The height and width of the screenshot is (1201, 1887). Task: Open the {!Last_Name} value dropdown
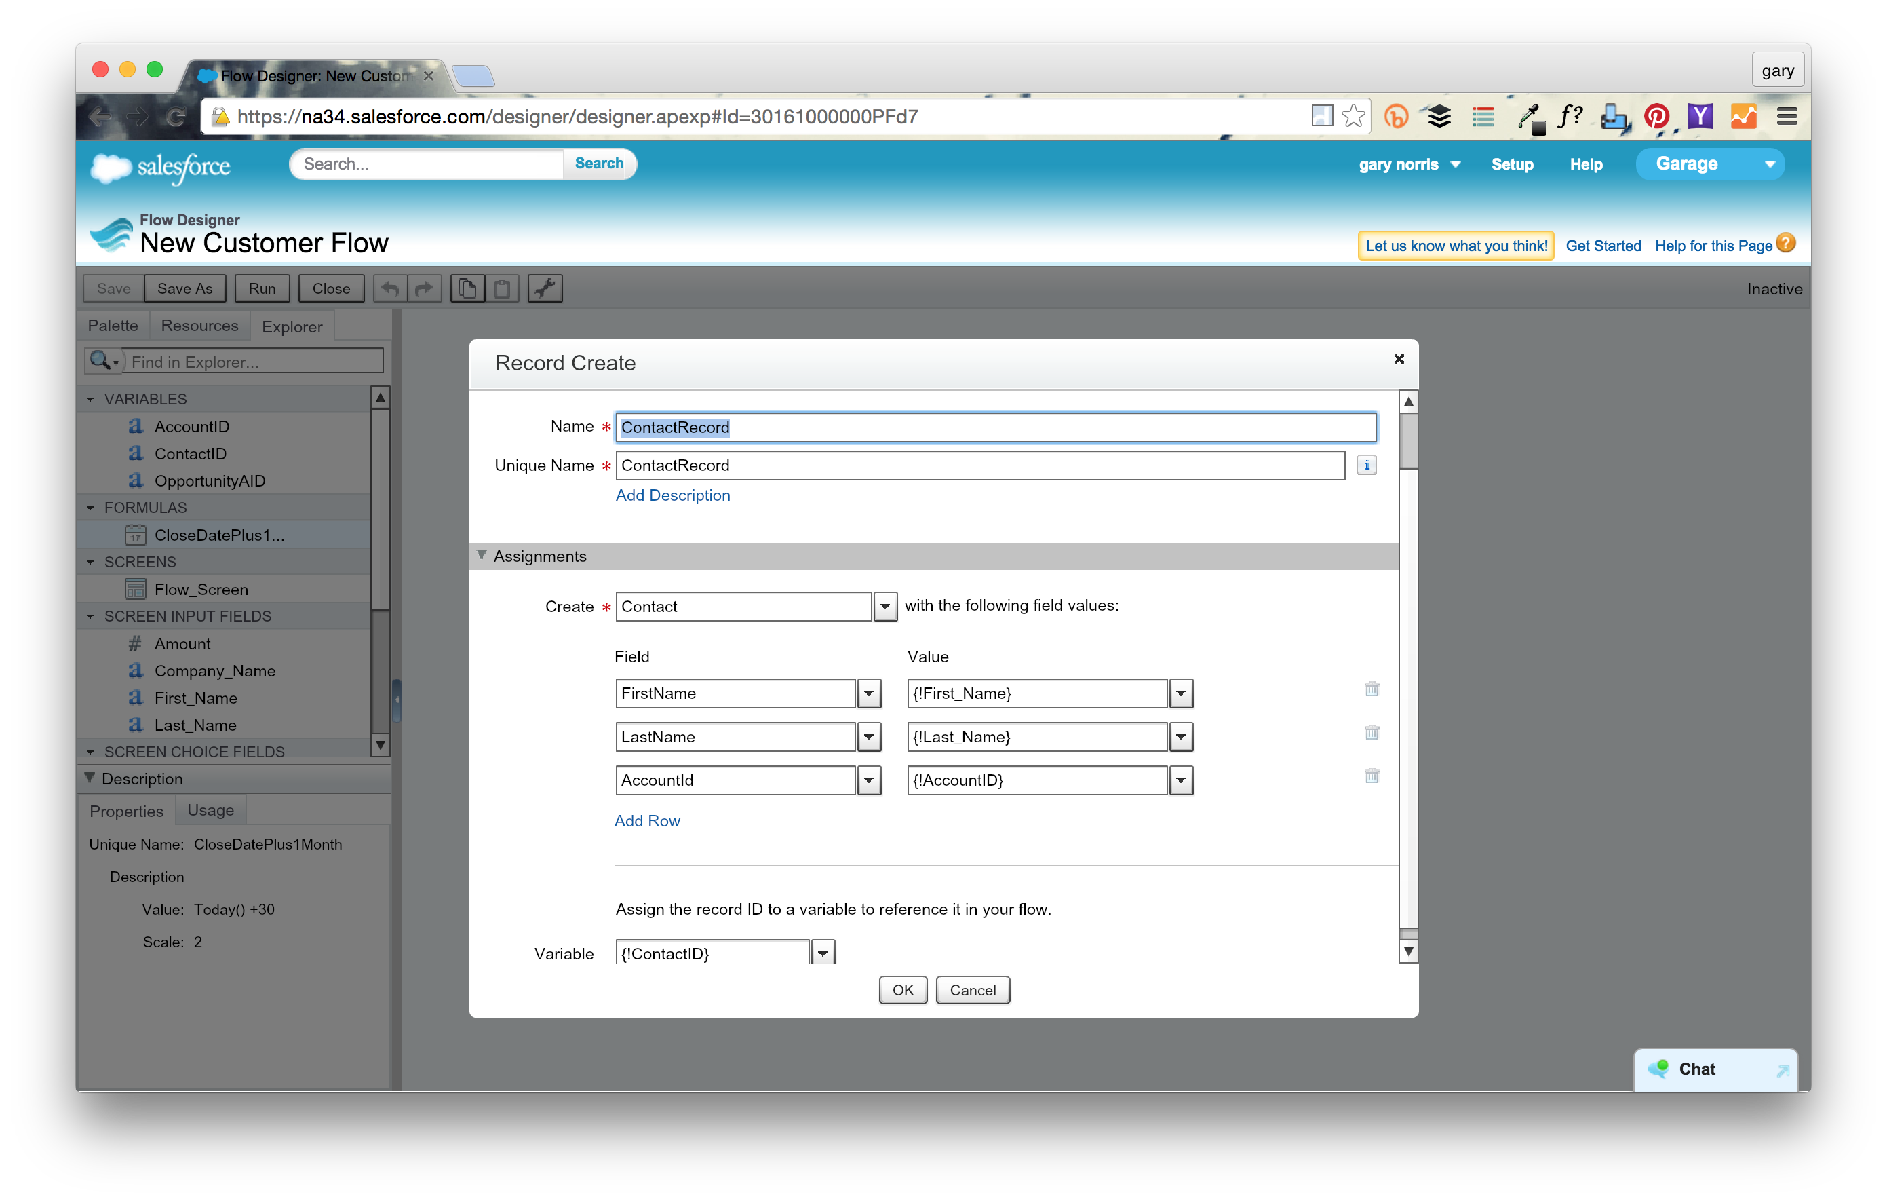click(1180, 737)
